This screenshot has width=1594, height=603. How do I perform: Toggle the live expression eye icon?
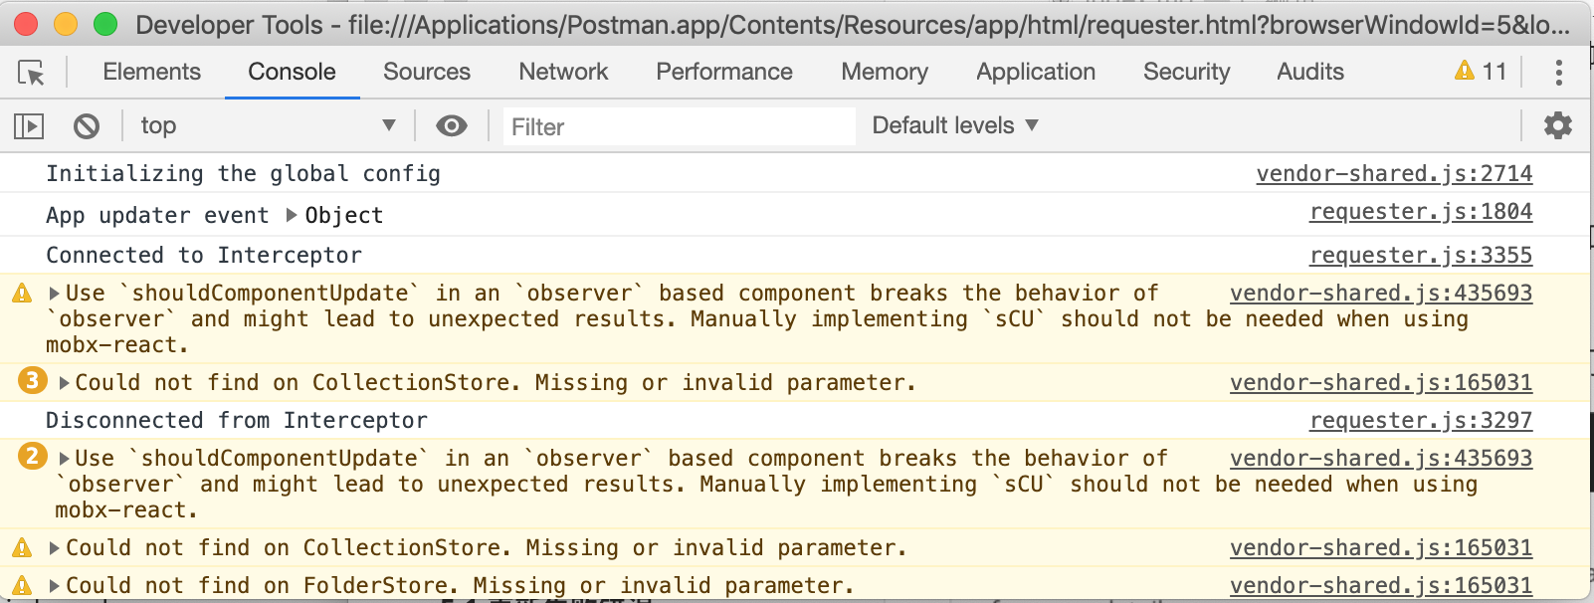pos(452,125)
